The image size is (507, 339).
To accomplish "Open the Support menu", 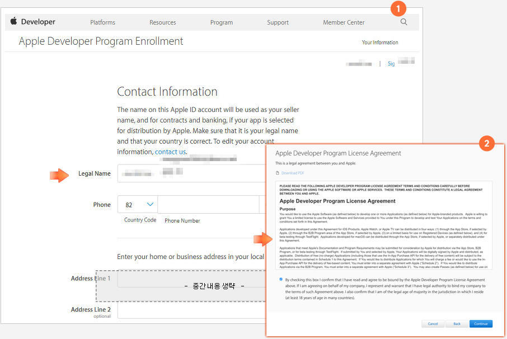I will (278, 22).
